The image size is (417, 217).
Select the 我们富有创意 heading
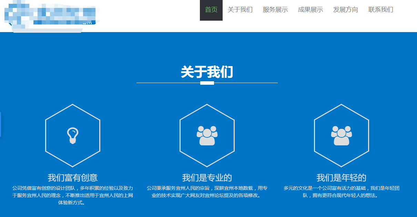click(73, 178)
